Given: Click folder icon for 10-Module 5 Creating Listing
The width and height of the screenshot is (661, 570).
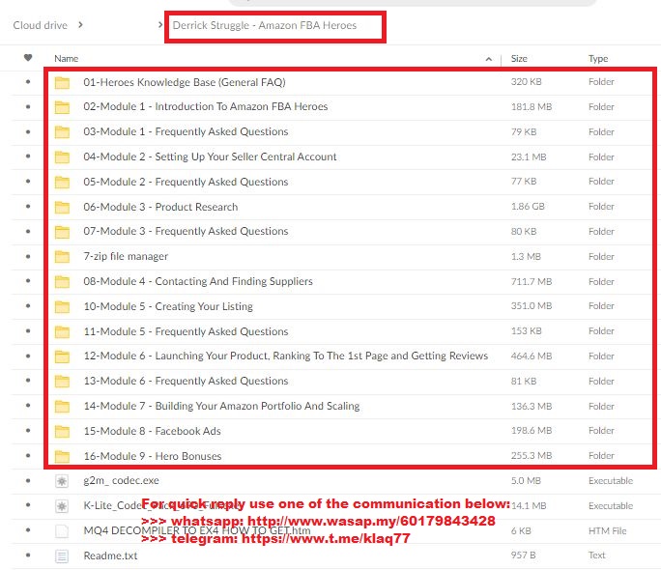Looking at the screenshot, I should (62, 306).
